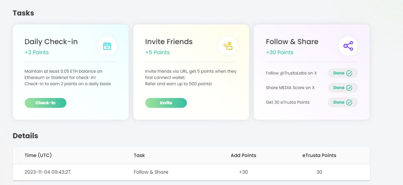Click the Daily Check-in calendar icon
403x185 pixels.
107,46
